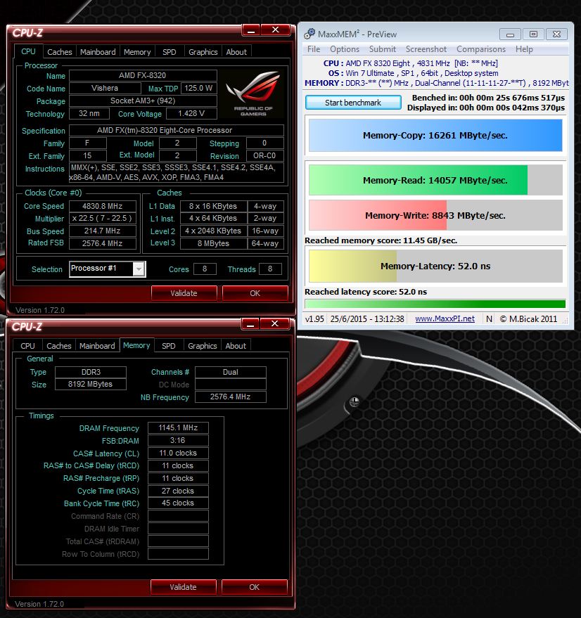Visit the www.MaxxPI.net link
The width and height of the screenshot is (581, 618).
point(445,318)
